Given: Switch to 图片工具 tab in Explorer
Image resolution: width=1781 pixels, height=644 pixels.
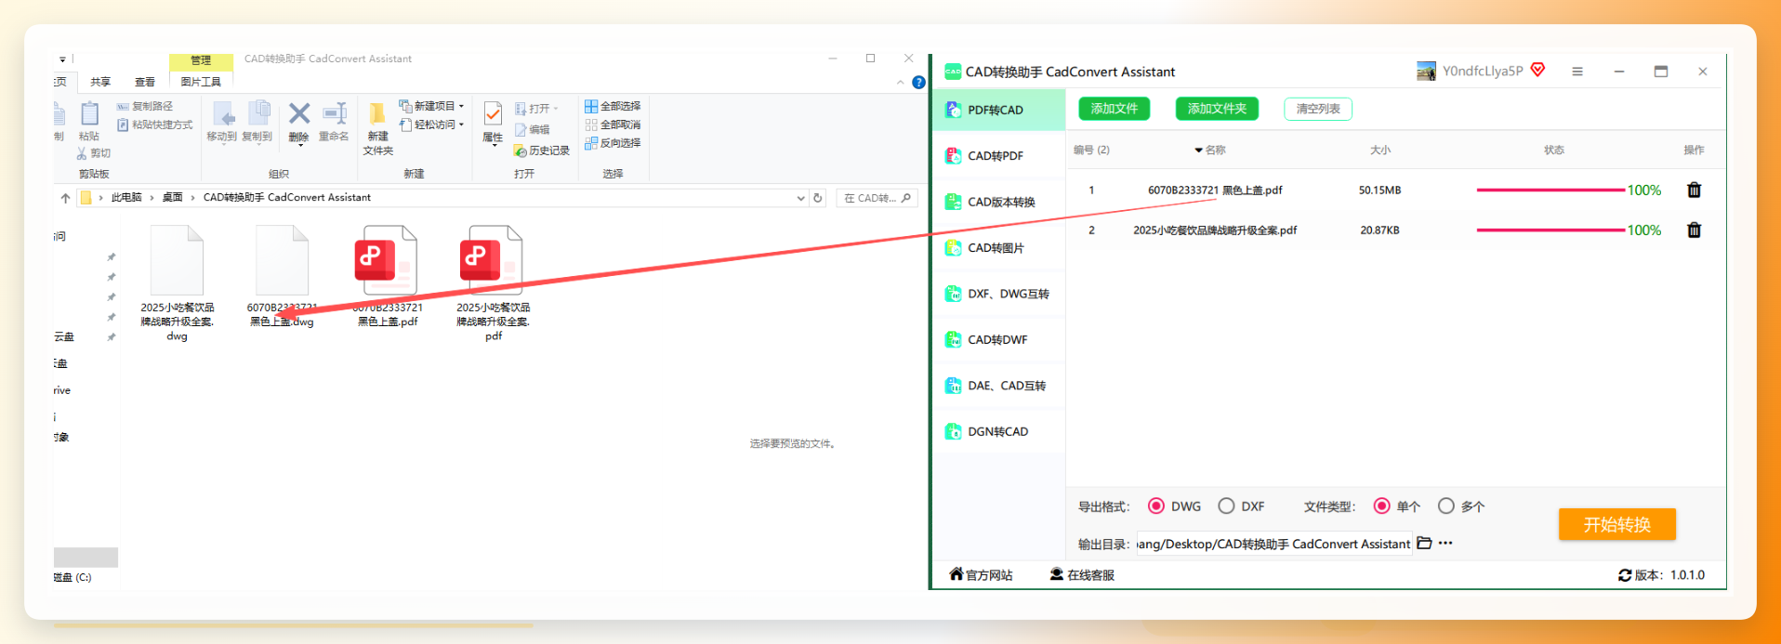Looking at the screenshot, I should coord(201,83).
